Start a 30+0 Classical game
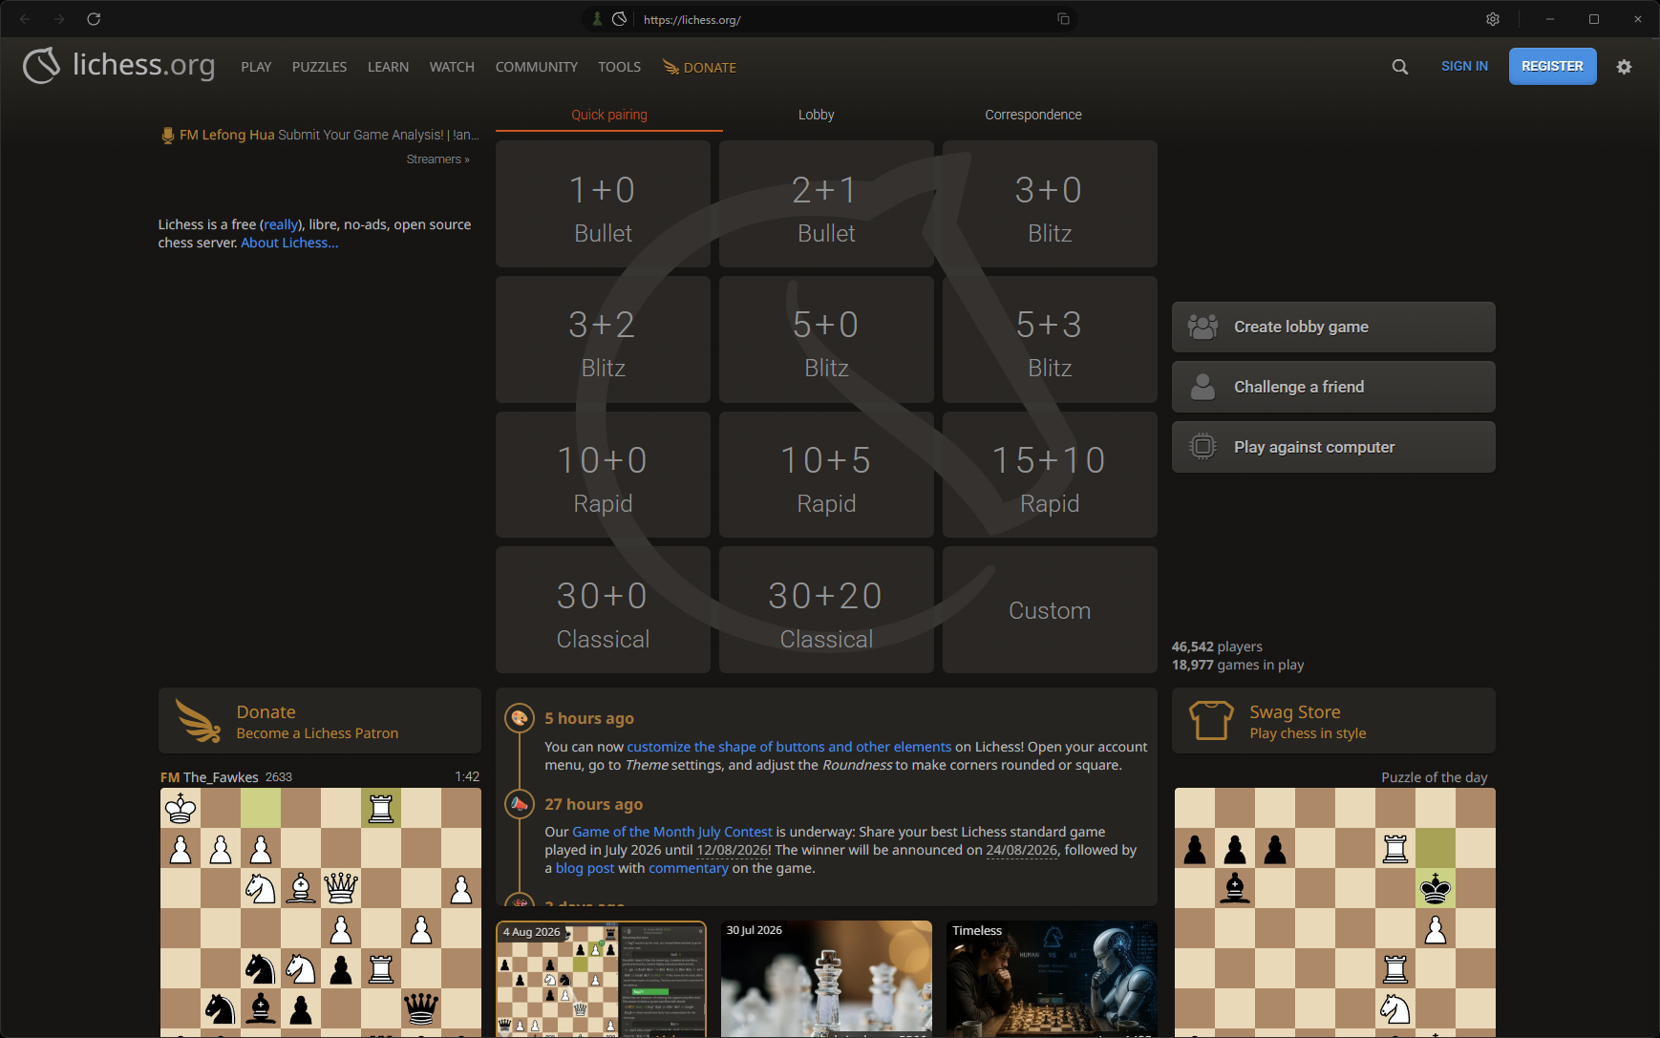The width and height of the screenshot is (1660, 1038). (x=603, y=610)
